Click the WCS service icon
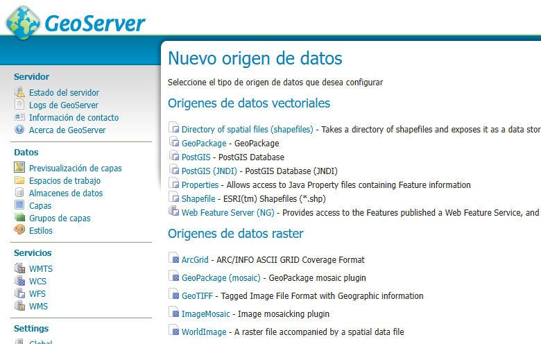 (19, 280)
